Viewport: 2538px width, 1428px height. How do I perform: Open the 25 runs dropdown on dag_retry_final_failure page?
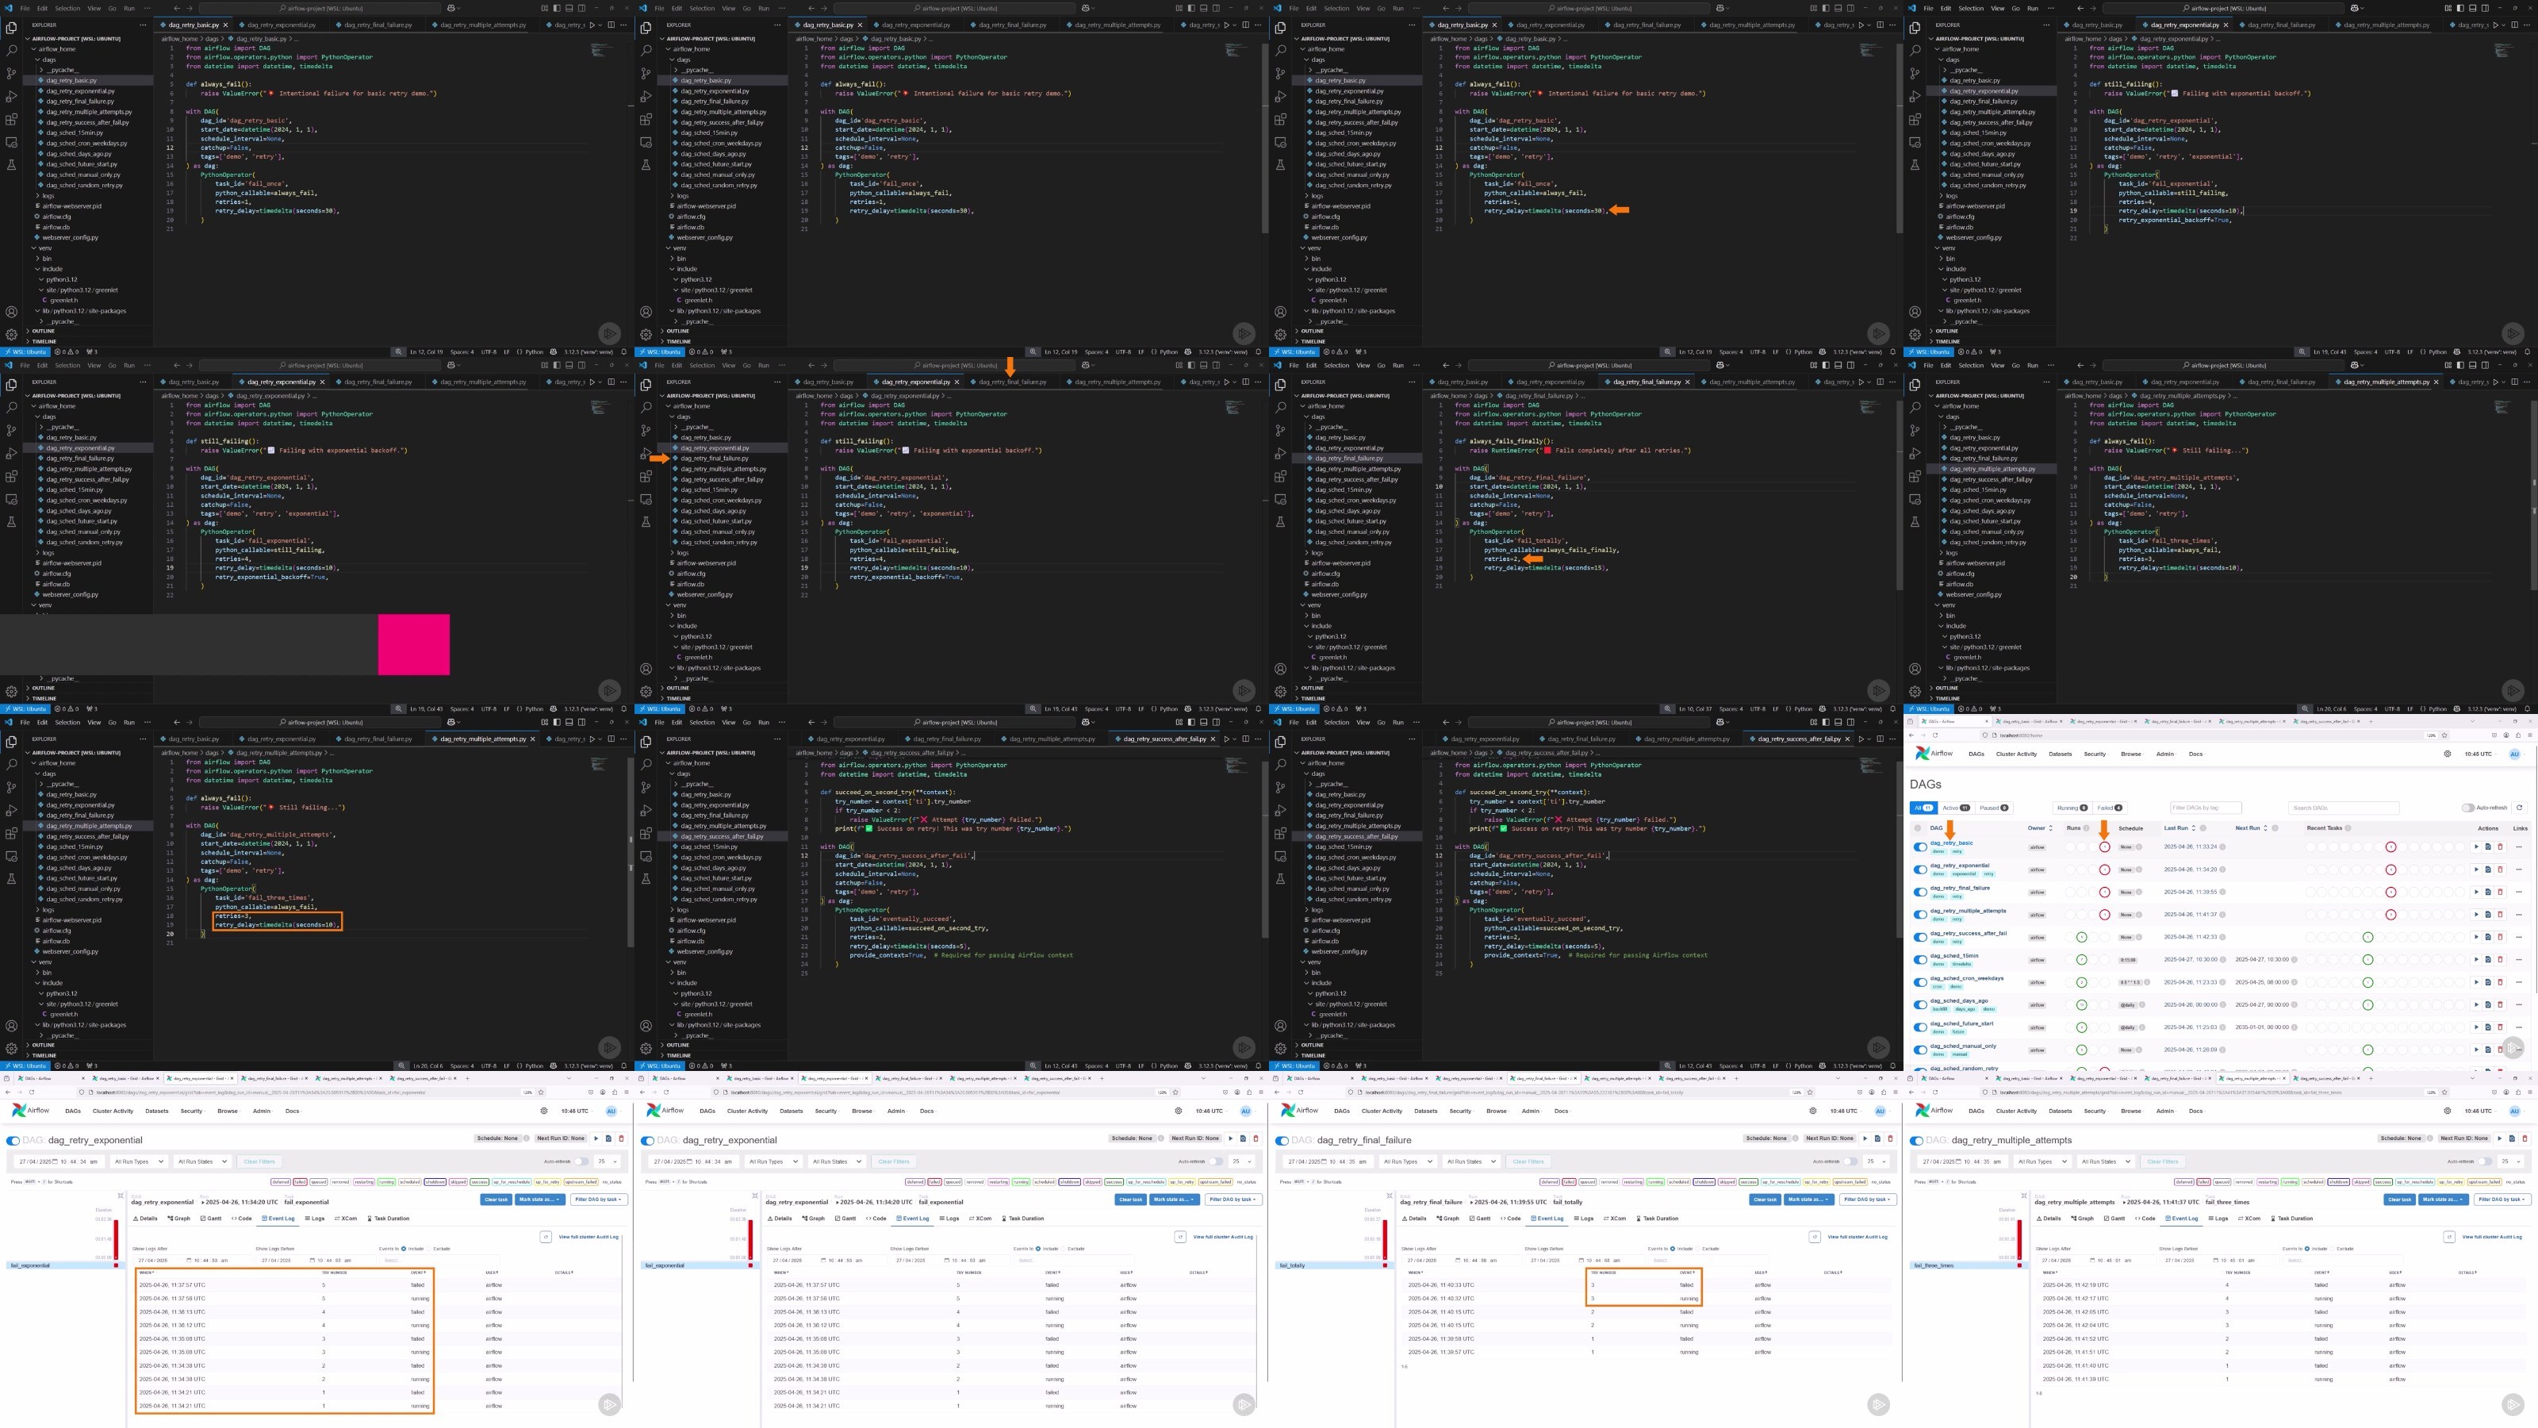click(x=1876, y=1162)
